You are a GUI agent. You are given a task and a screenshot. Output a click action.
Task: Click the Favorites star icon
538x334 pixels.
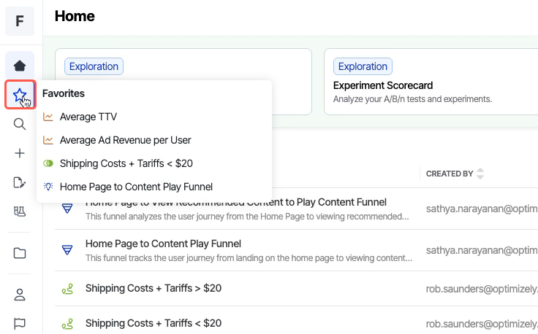20,95
